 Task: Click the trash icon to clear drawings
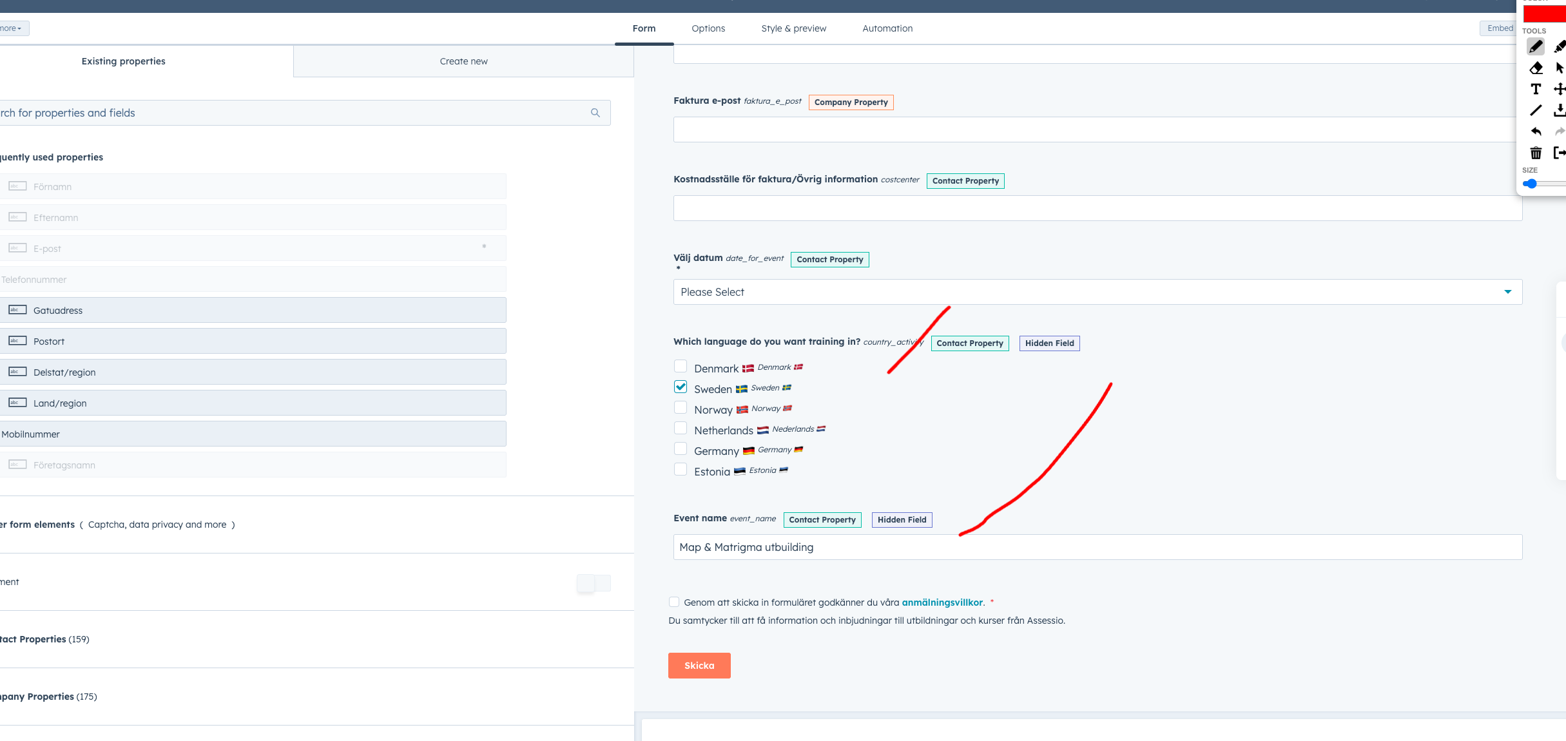coord(1536,153)
